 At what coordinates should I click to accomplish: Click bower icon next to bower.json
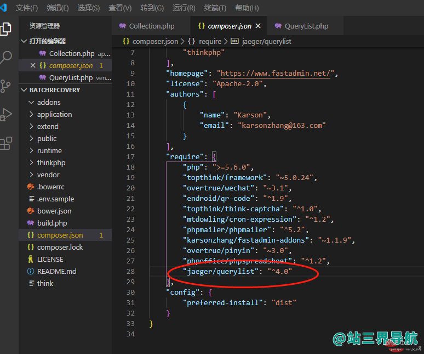(31, 211)
